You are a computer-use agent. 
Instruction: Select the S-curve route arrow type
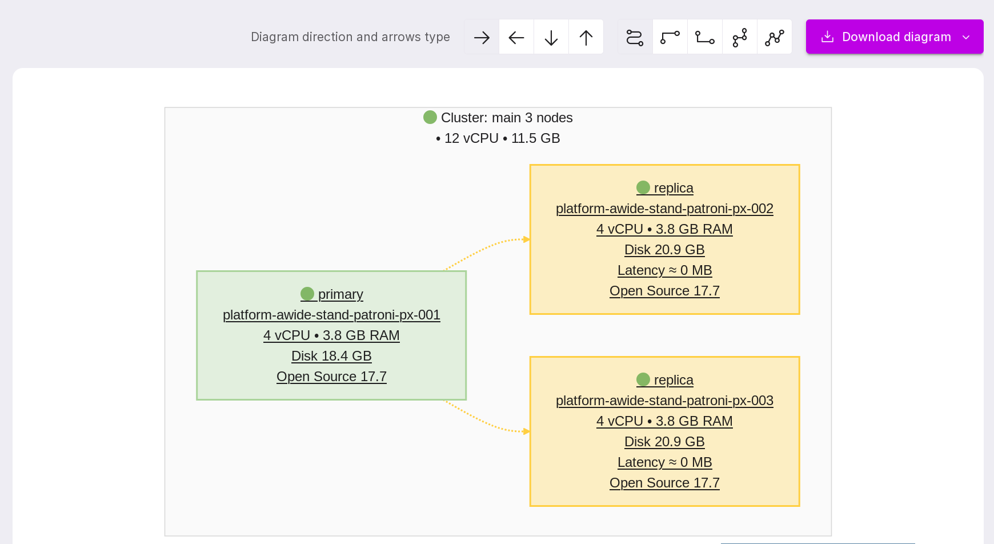(635, 37)
